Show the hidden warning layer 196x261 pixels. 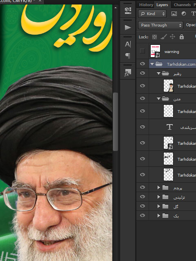coord(143,51)
